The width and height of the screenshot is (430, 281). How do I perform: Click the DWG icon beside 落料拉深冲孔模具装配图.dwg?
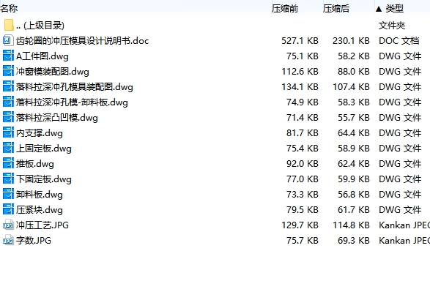coord(8,86)
